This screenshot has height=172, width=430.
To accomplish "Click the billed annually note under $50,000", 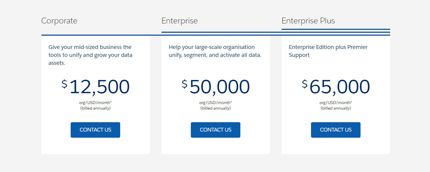I will point(215,108).
